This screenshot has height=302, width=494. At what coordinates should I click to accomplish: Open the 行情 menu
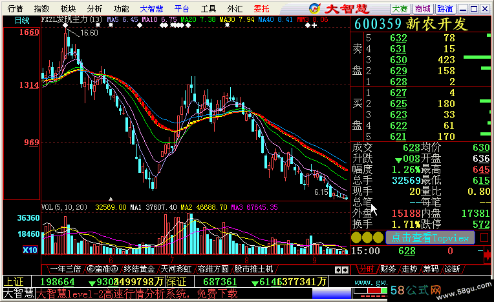tap(15, 9)
